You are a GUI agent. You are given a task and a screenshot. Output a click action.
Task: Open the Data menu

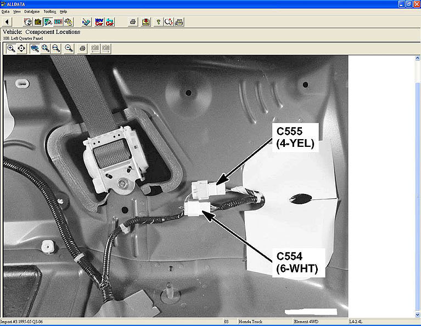click(x=5, y=11)
